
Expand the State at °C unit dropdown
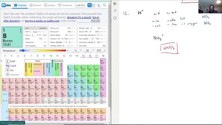click(x=39, y=35)
